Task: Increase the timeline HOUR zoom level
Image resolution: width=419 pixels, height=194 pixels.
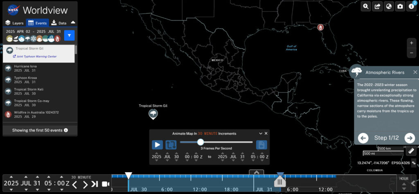Action: [x=404, y=184]
